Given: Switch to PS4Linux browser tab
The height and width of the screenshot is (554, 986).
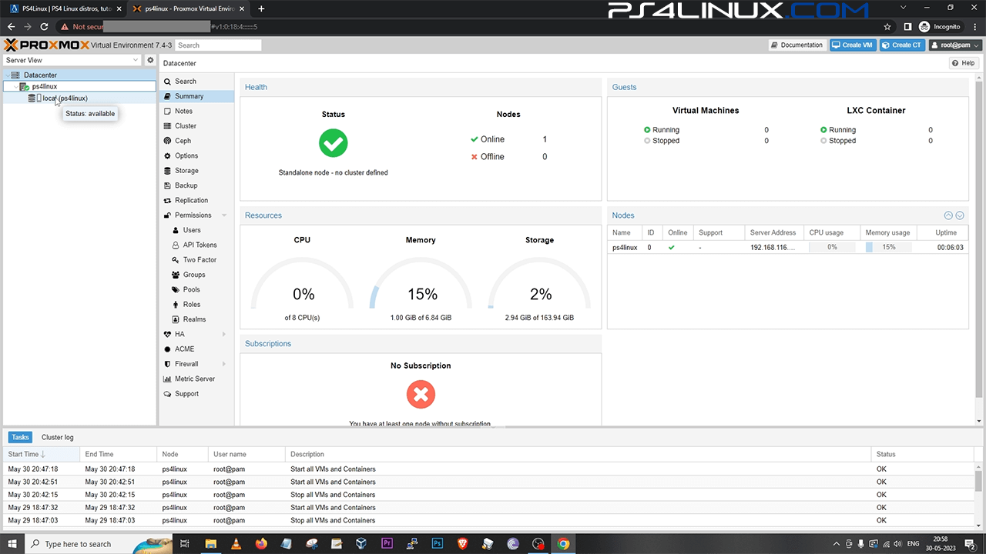Looking at the screenshot, I should tap(67, 8).
